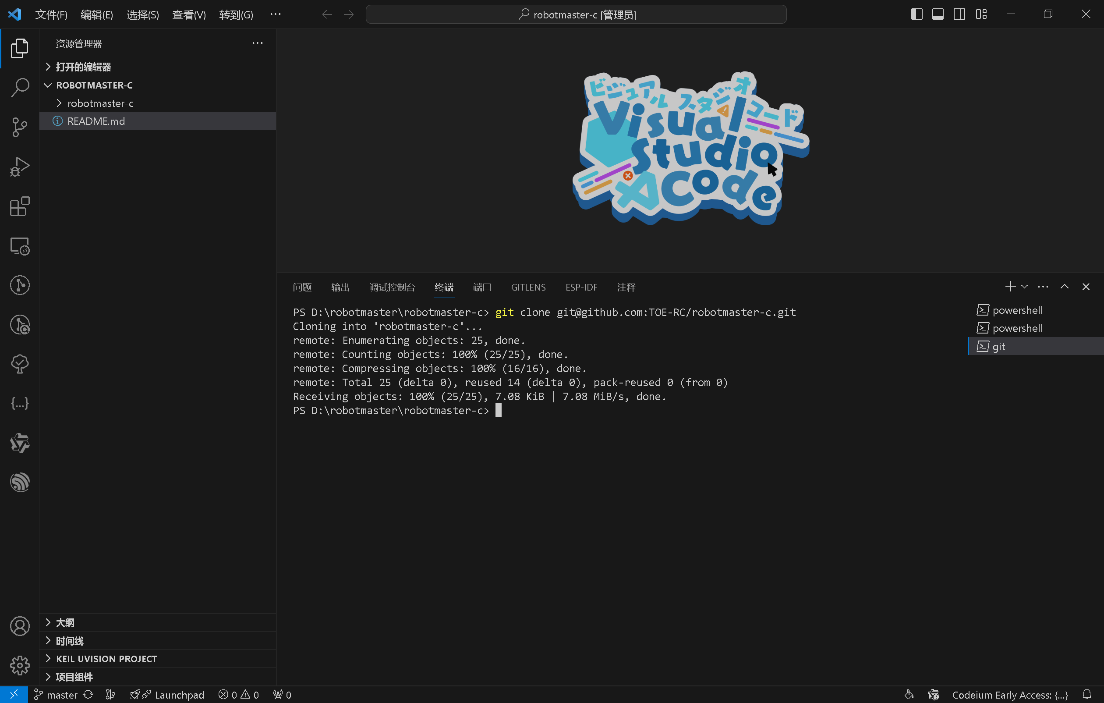The image size is (1104, 703).
Task: Open the Extensions view icon
Action: pos(20,206)
